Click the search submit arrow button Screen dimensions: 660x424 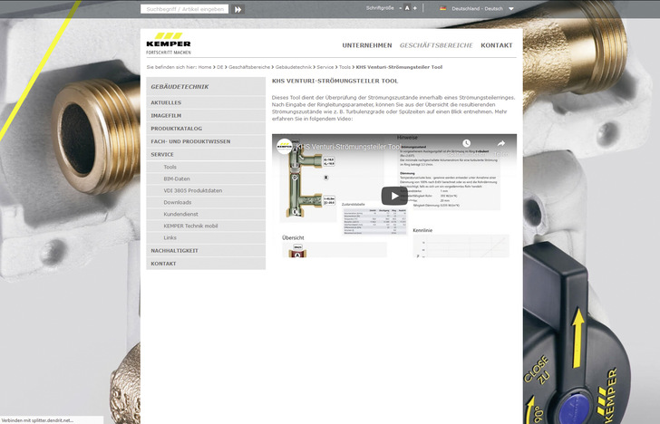[238, 9]
